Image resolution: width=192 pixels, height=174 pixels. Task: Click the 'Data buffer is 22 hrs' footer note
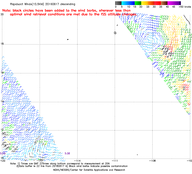pyautogui.click(x=72, y=166)
